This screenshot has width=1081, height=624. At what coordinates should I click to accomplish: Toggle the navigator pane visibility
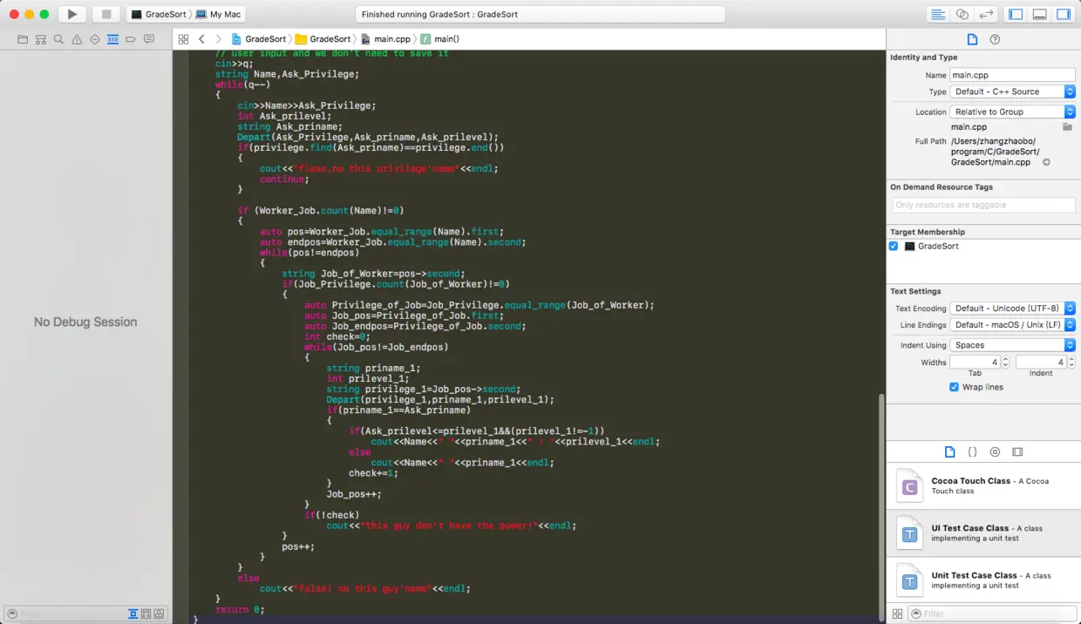coord(1016,14)
